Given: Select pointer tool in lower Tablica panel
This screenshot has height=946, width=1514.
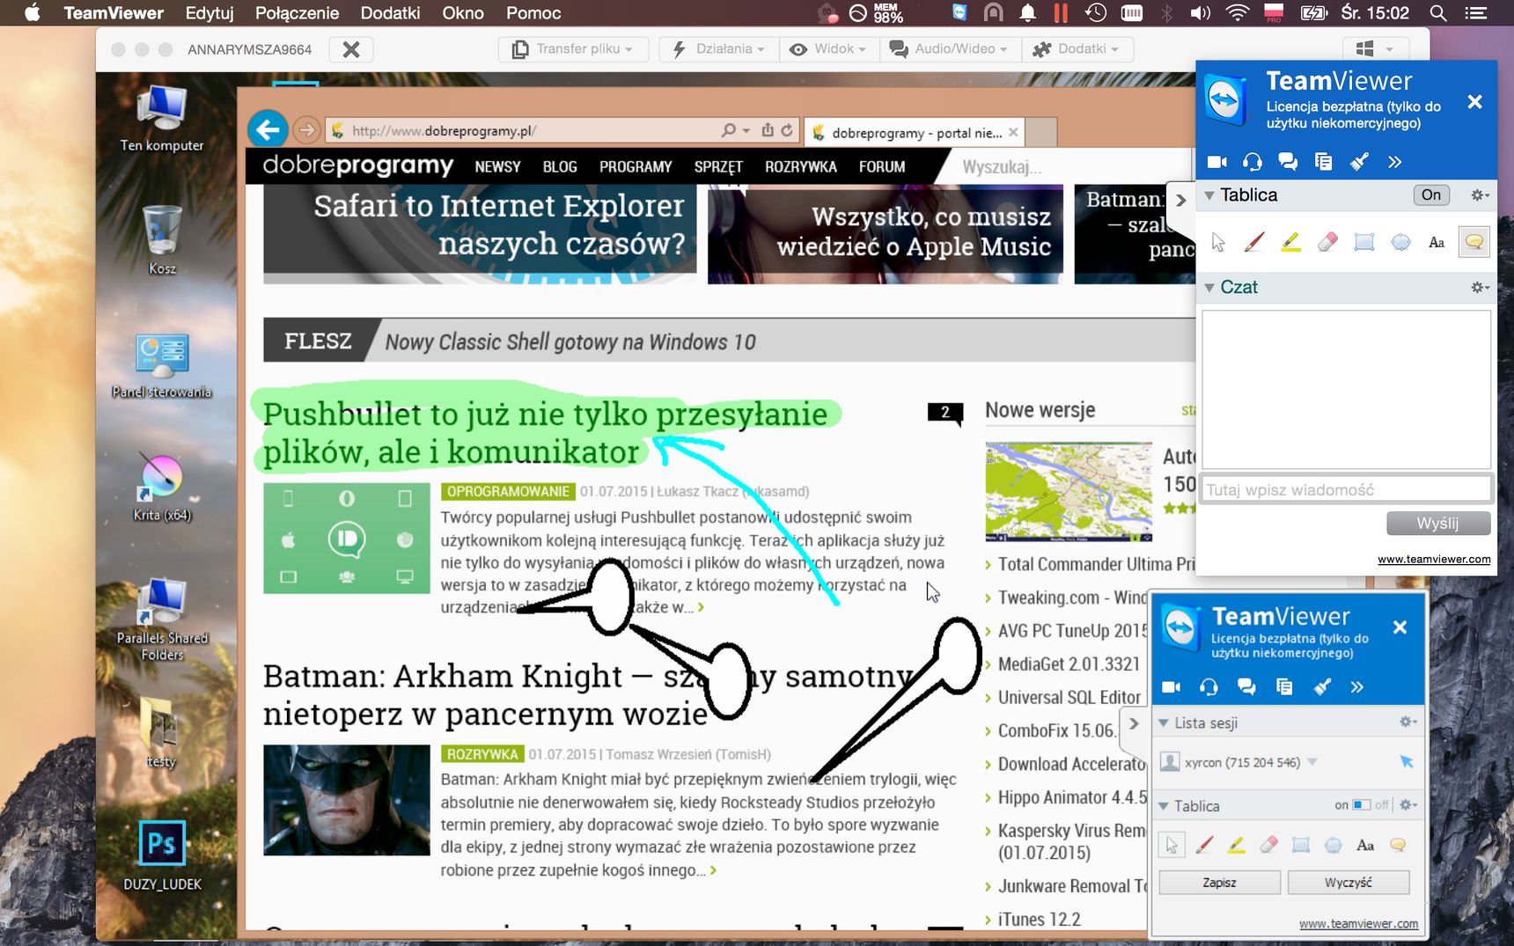Looking at the screenshot, I should (x=1172, y=846).
